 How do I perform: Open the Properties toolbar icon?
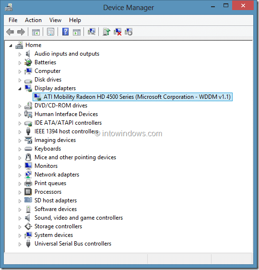tap(51, 32)
